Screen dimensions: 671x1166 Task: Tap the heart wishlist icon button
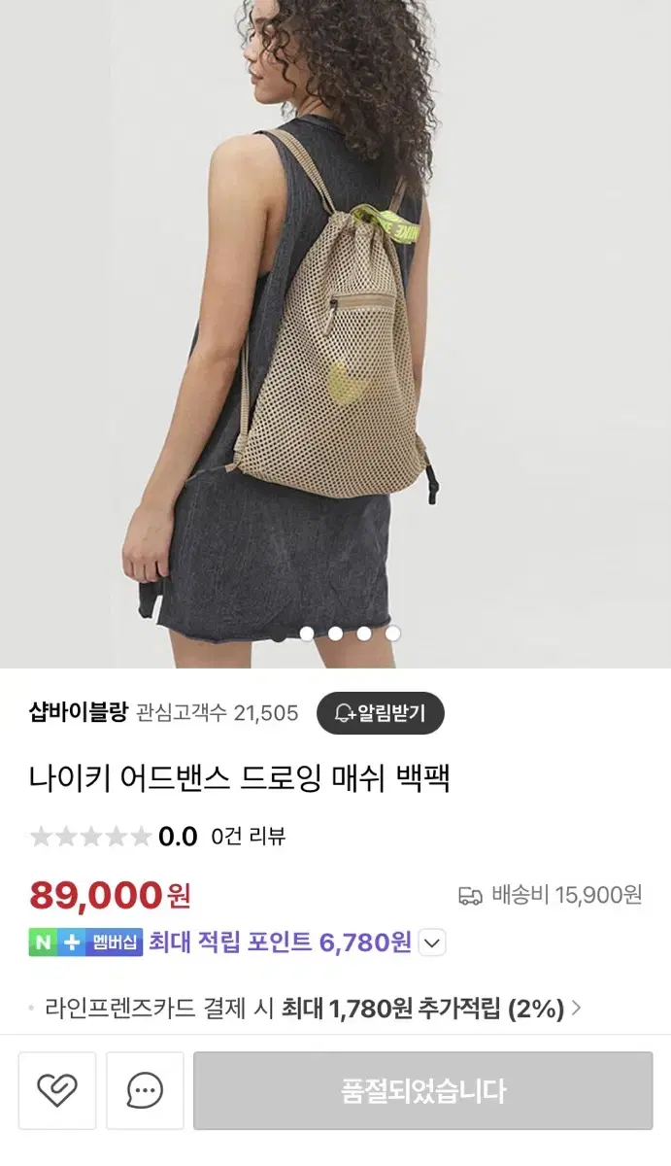click(x=57, y=1090)
